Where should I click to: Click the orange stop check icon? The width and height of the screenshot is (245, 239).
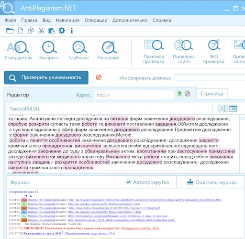[99, 77]
